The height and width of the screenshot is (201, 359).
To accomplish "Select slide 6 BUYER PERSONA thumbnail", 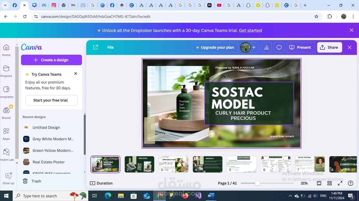I will coord(276,164).
